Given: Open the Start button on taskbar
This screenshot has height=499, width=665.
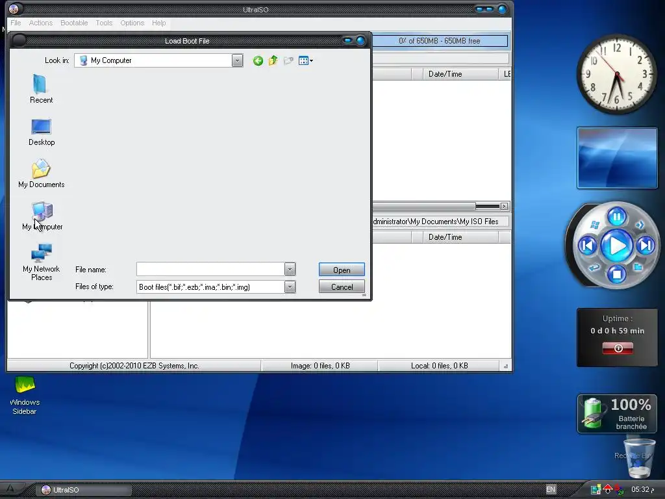Looking at the screenshot, I should pyautogui.click(x=10, y=489).
